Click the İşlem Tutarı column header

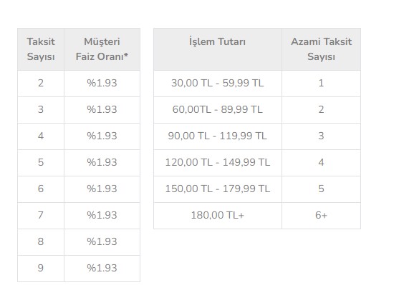click(x=218, y=49)
